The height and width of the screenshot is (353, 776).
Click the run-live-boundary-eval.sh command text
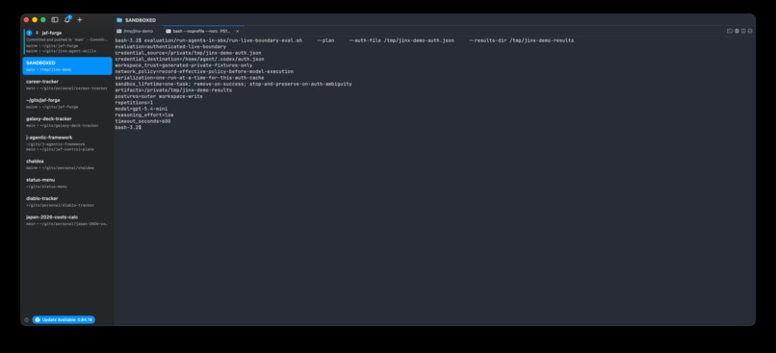223,40
